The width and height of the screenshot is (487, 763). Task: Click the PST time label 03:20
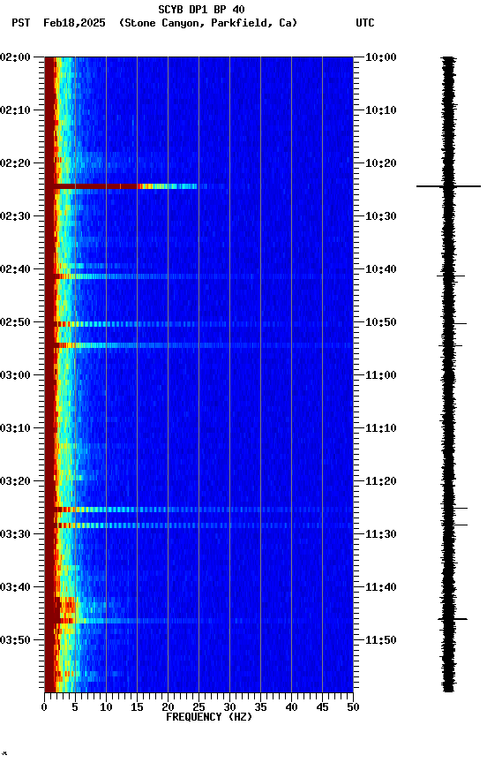[x=15, y=481]
